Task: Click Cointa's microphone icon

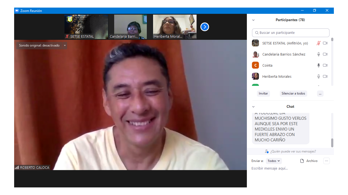Action: 319,65
